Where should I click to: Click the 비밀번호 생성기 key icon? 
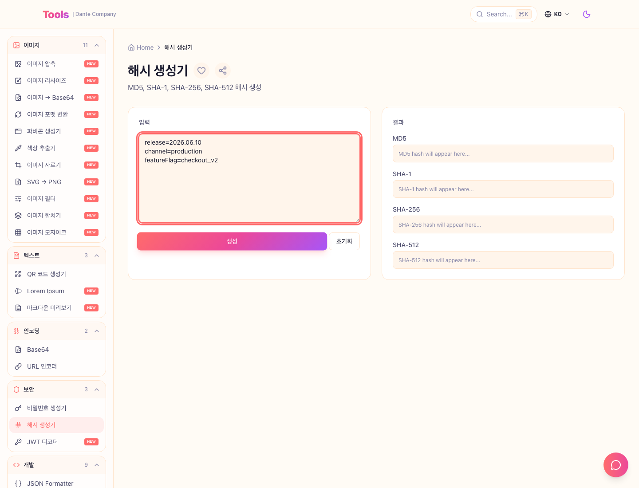pyautogui.click(x=18, y=408)
